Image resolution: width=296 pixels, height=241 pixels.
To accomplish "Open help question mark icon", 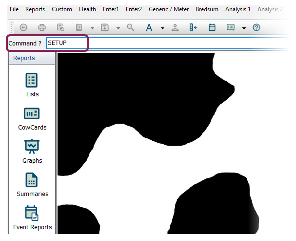I will (257, 27).
